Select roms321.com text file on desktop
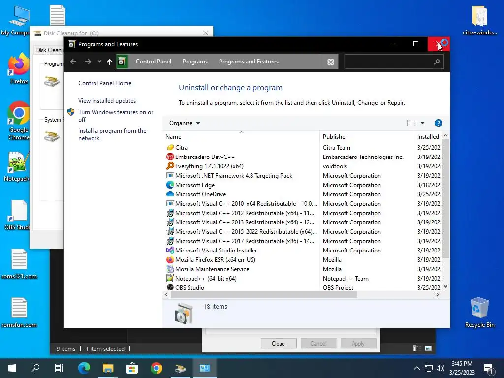 tap(19, 264)
